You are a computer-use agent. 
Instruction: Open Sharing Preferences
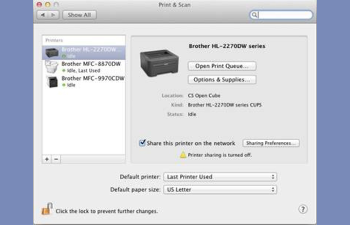click(271, 143)
